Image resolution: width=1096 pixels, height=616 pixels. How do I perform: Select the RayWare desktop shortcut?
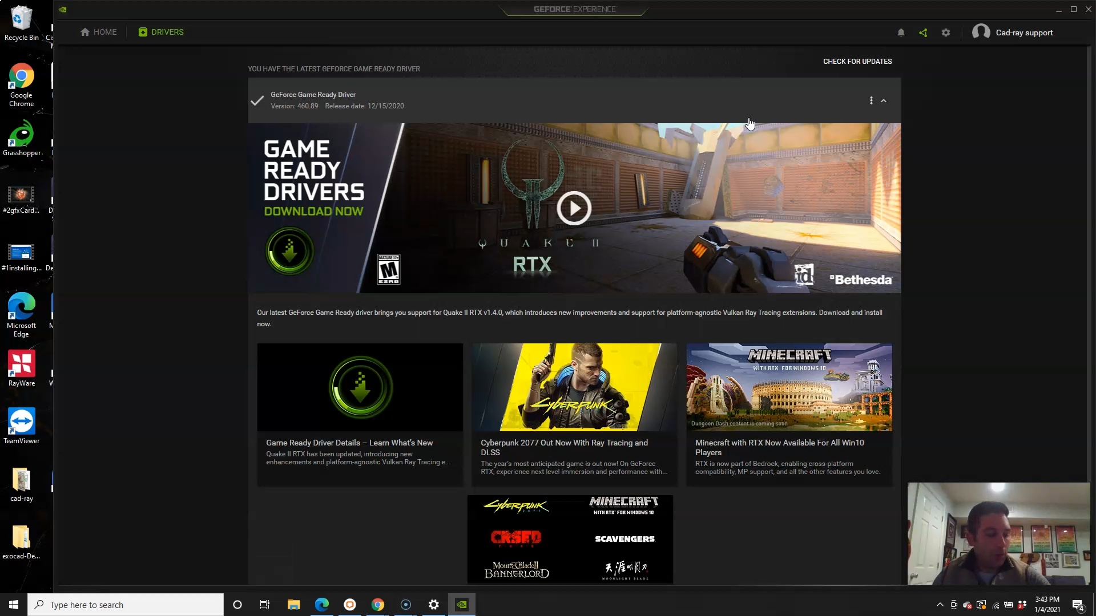click(22, 368)
